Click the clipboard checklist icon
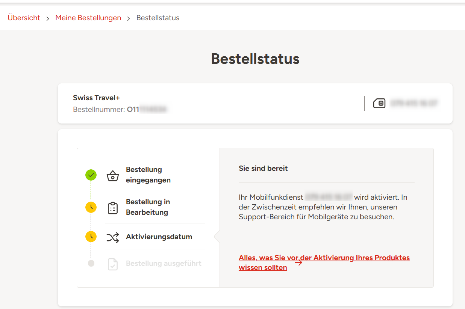Image resolution: width=465 pixels, height=309 pixels. (113, 208)
